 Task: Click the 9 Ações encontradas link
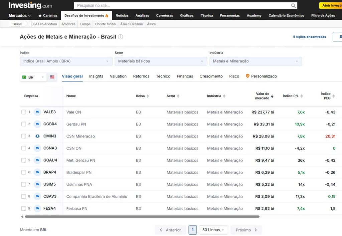[x=310, y=37]
